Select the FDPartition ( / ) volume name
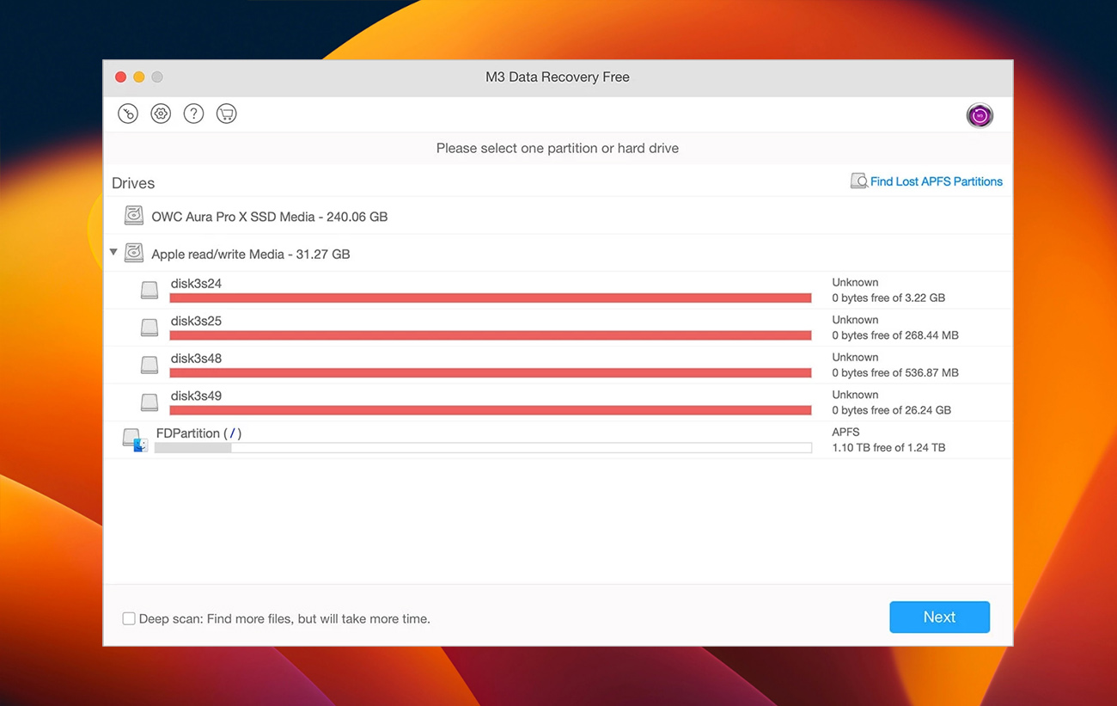Screen dimensions: 1117x706 pyautogui.click(x=198, y=433)
